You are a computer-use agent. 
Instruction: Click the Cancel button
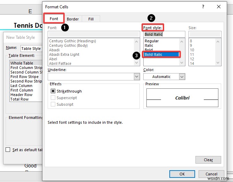click(211, 174)
